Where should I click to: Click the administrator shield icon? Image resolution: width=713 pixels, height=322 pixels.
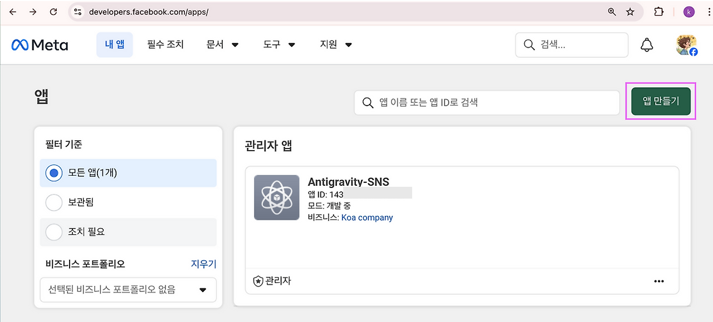(258, 281)
